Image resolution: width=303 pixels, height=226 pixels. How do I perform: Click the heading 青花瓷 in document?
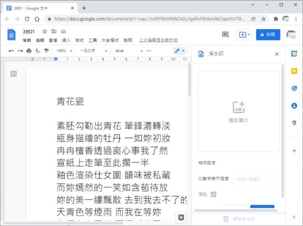70,101
